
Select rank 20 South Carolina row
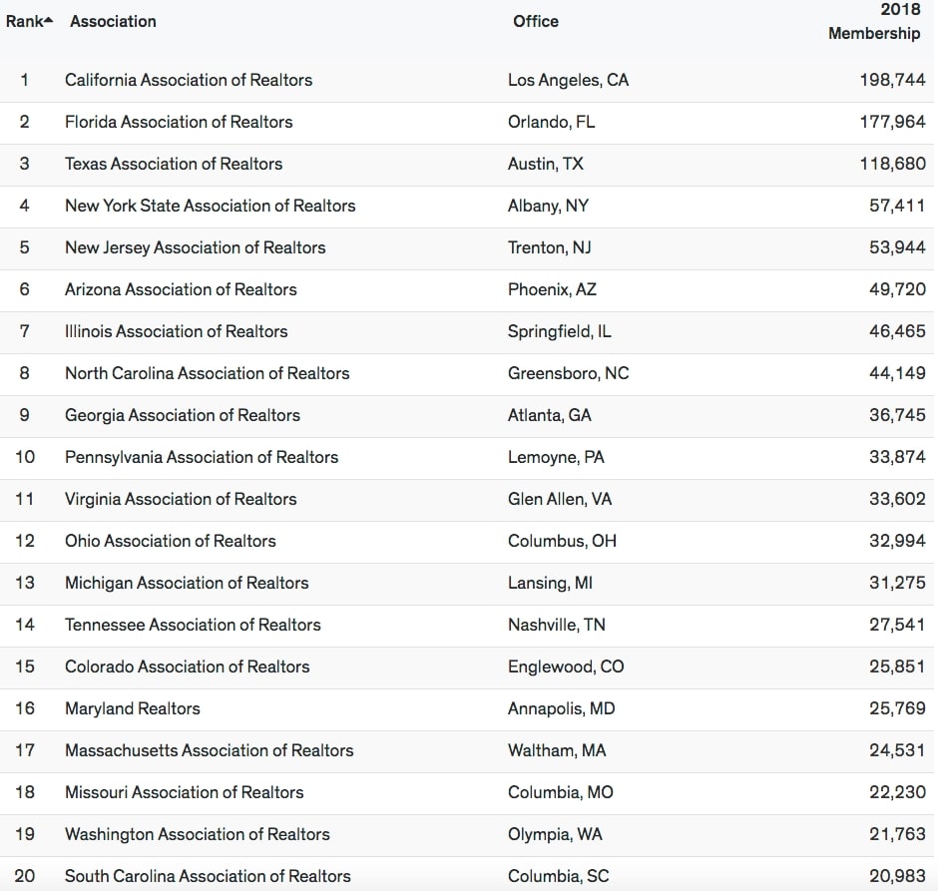click(x=467, y=874)
